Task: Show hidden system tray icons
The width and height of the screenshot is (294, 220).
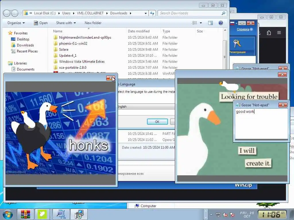Action: (211, 215)
